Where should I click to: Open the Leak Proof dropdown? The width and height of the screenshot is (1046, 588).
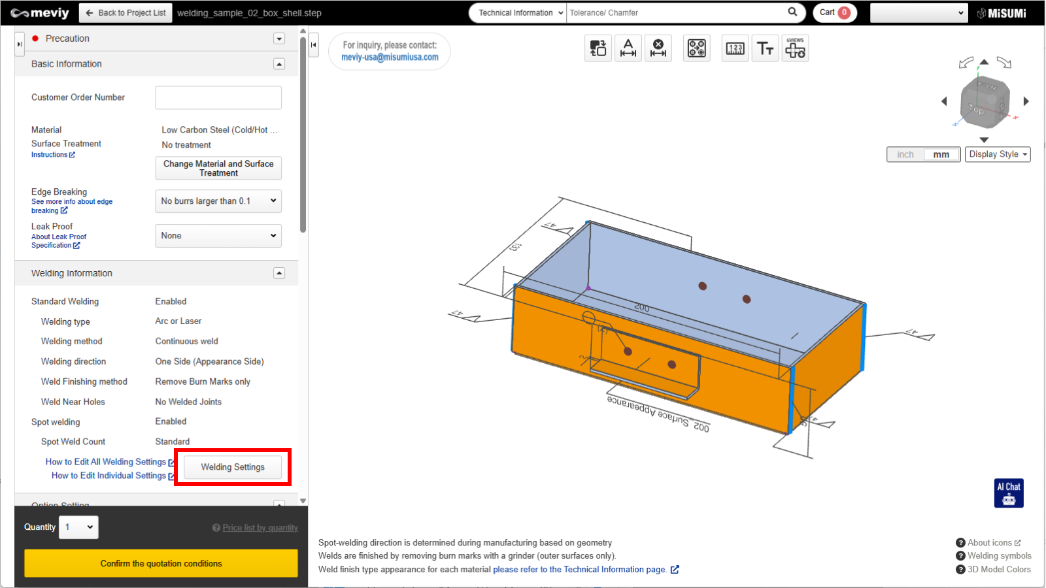(x=218, y=236)
